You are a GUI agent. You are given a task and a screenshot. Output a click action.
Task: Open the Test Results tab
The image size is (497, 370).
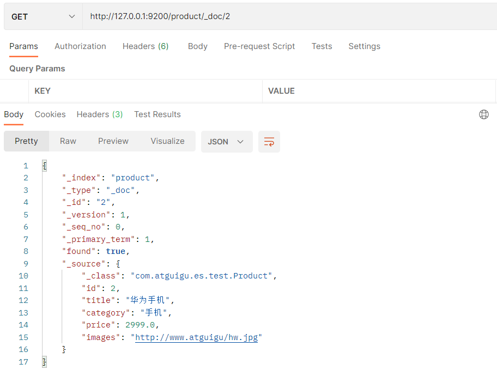pyautogui.click(x=157, y=114)
